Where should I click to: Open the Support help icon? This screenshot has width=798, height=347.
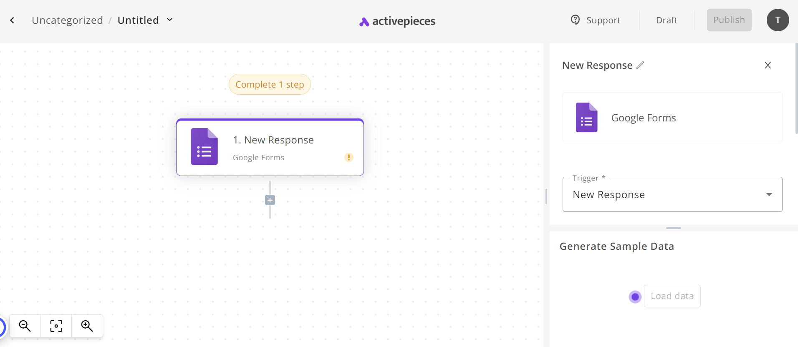[575, 20]
